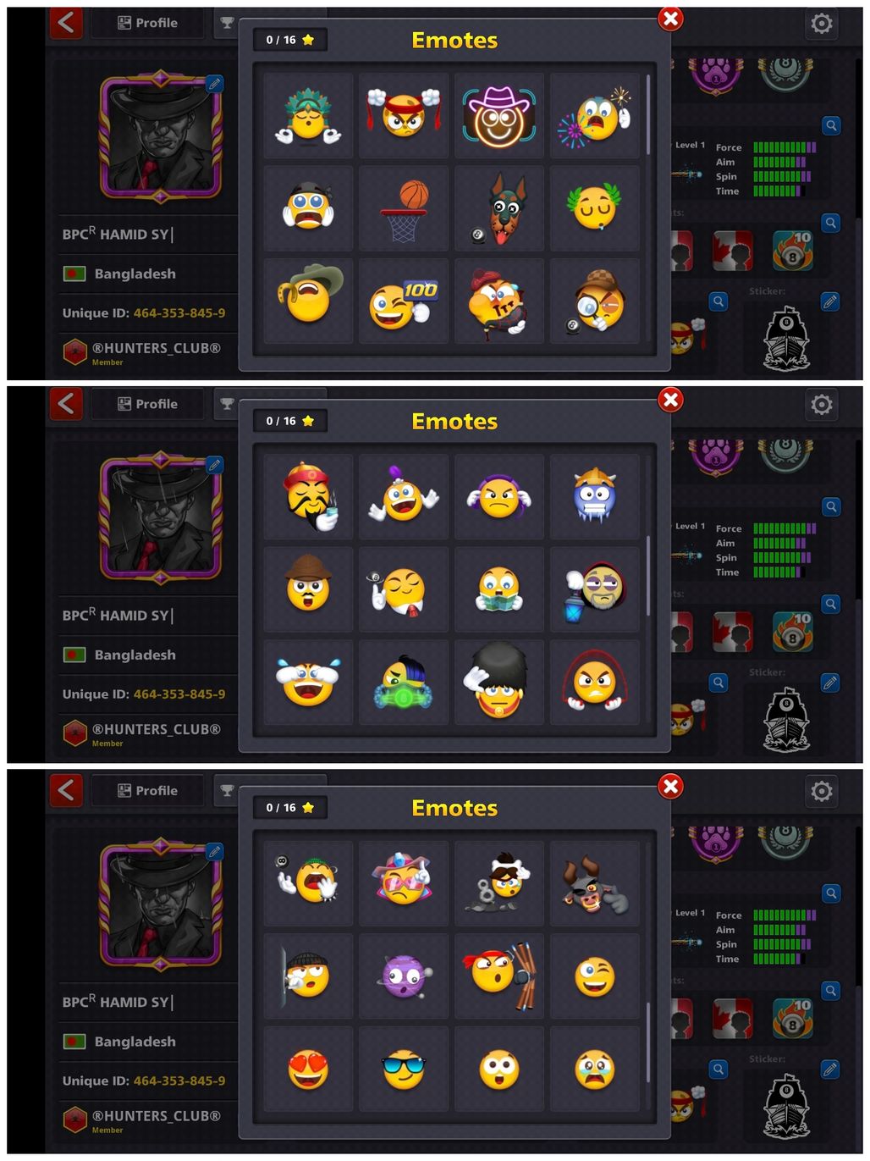
Task: Pick the green hoverboard rider emote
Action: coord(404,683)
